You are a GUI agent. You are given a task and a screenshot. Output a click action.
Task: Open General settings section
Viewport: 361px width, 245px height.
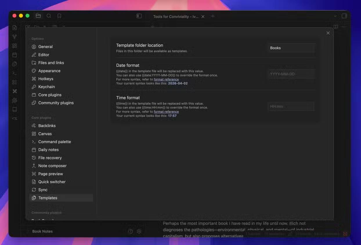61,47
